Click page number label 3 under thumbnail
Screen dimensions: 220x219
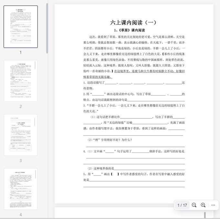pyautogui.click(x=21, y=160)
